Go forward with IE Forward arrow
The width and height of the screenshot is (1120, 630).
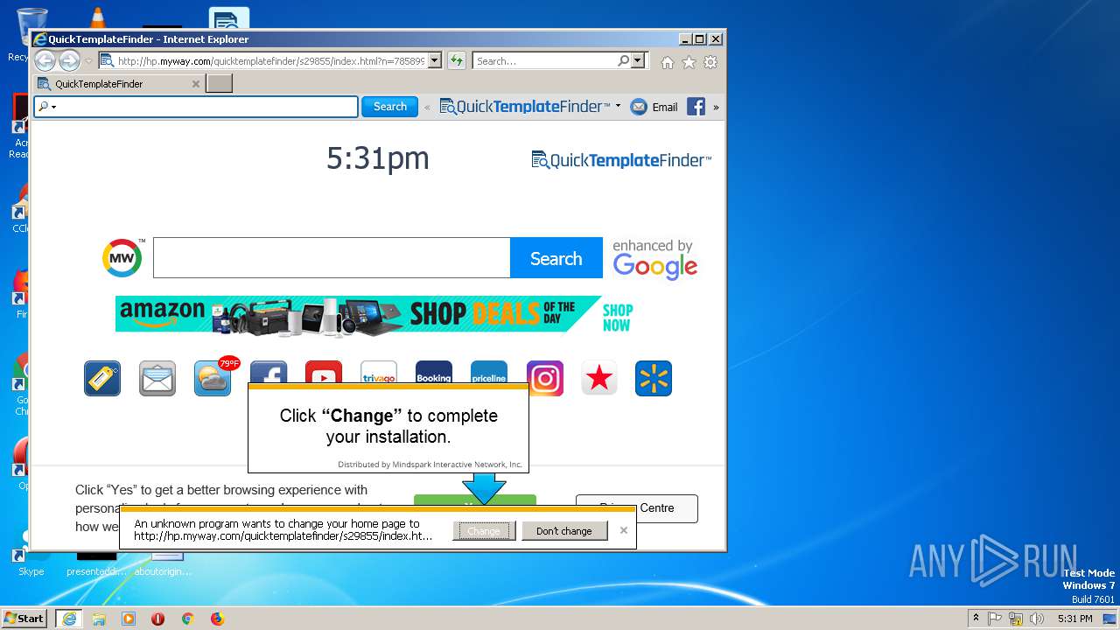pos(69,60)
